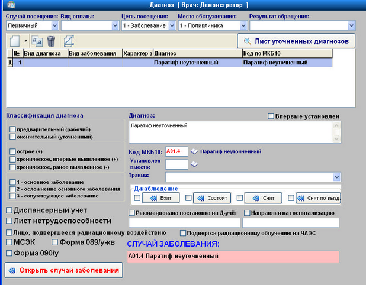Click Вид диагноза column header
Image resolution: width=366 pixels, height=285 pixels.
click(x=46, y=53)
